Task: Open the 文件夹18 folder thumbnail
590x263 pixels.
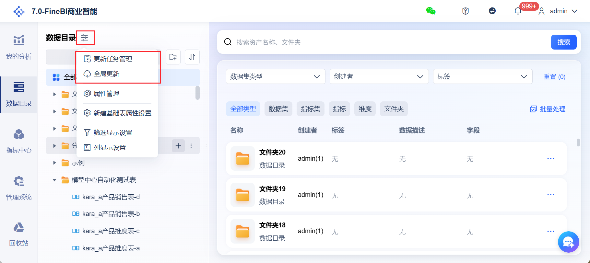Action: click(x=242, y=231)
